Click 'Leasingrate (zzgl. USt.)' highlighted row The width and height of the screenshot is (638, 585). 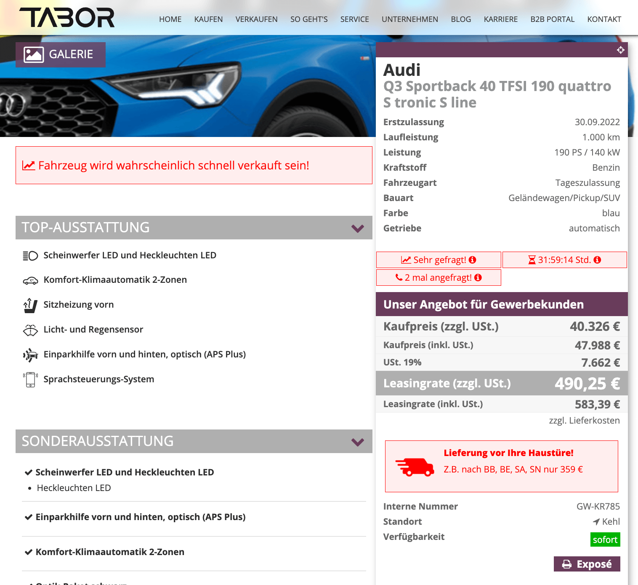coord(502,383)
